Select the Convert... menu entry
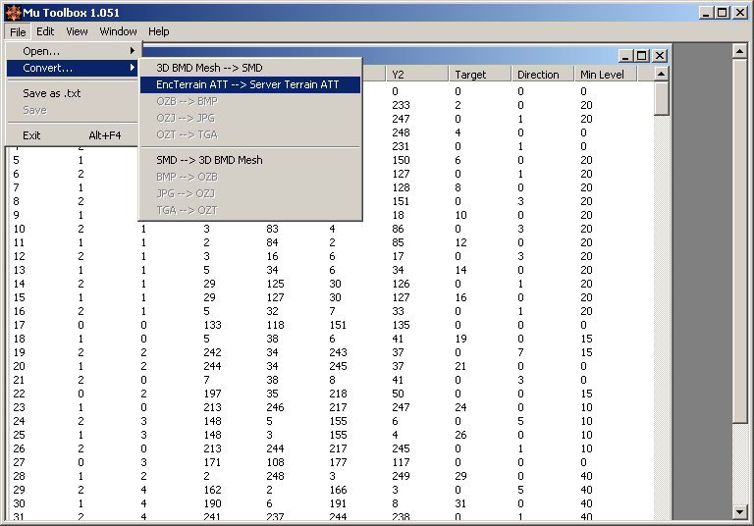This screenshot has width=754, height=526. (x=73, y=68)
